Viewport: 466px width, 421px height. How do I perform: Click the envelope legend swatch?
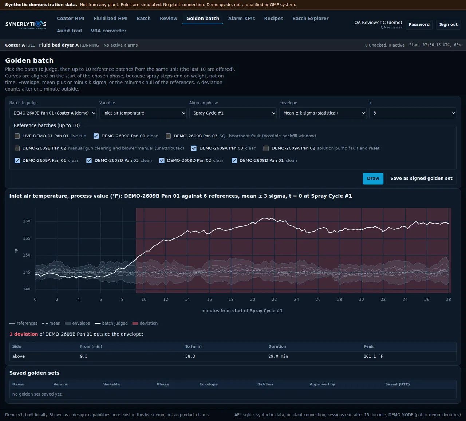[x=68, y=323]
